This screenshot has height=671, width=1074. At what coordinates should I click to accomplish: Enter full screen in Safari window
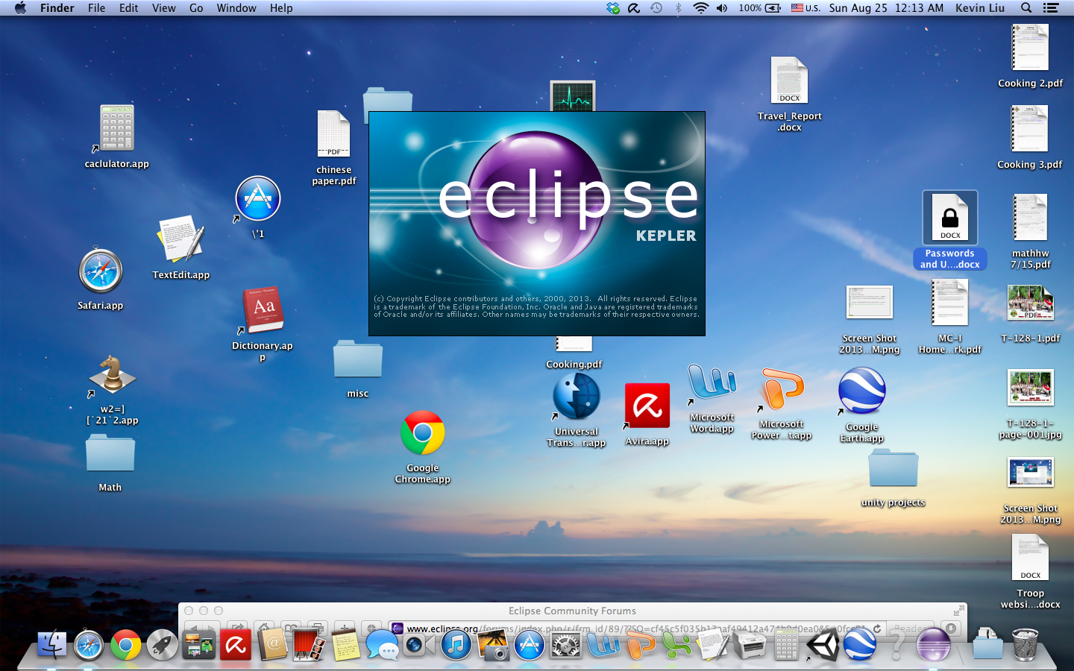click(x=958, y=611)
